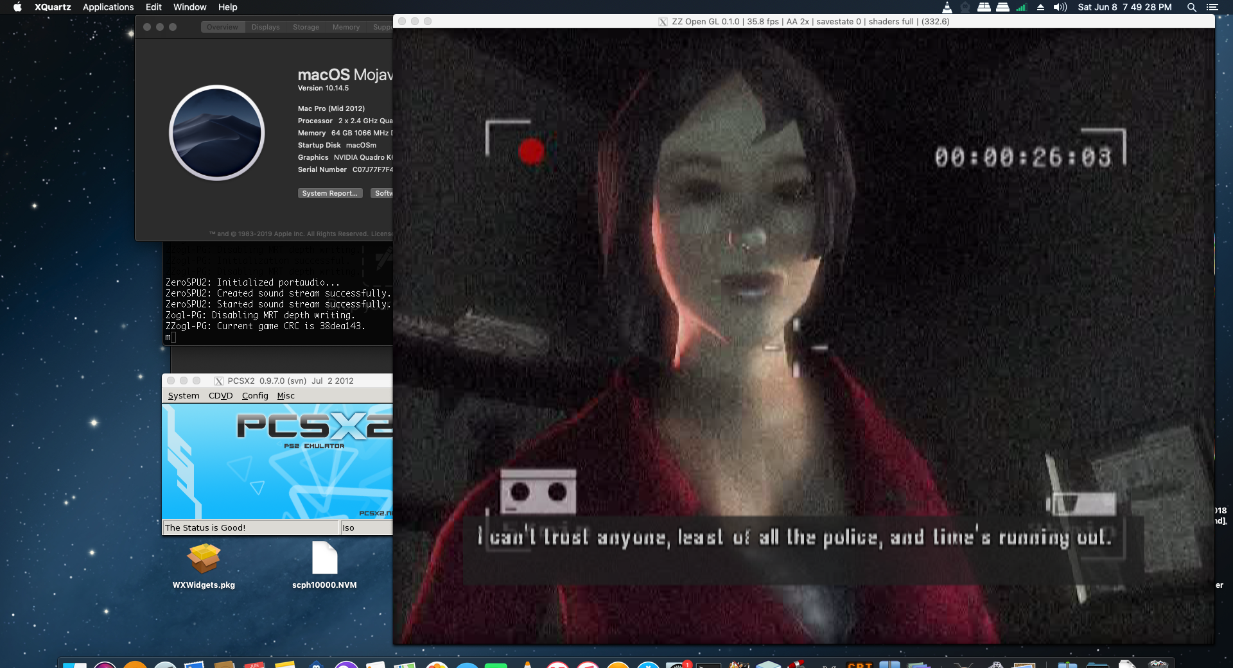The height and width of the screenshot is (668, 1233).
Task: Open the Trash in the Dock
Action: pos(1158,665)
